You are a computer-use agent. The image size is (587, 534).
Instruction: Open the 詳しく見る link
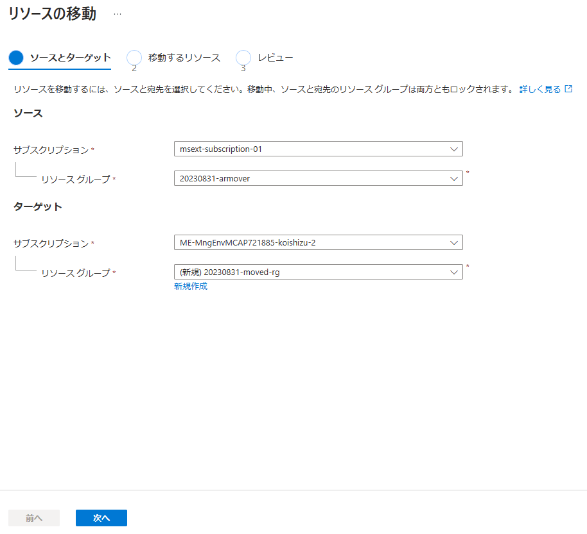[540, 89]
